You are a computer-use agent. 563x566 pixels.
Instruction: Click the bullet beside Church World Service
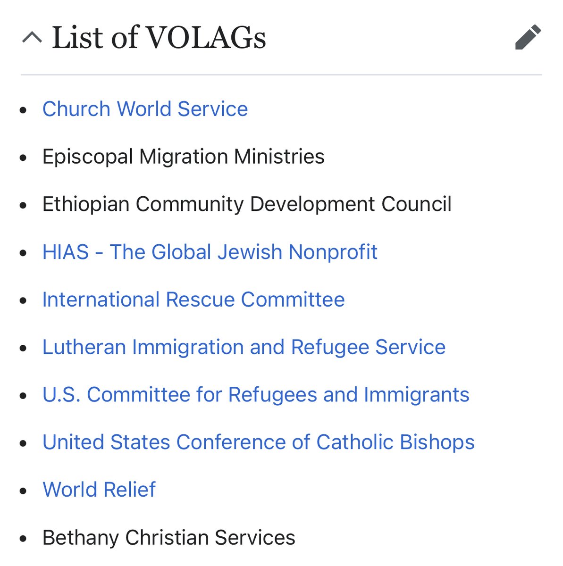23,110
